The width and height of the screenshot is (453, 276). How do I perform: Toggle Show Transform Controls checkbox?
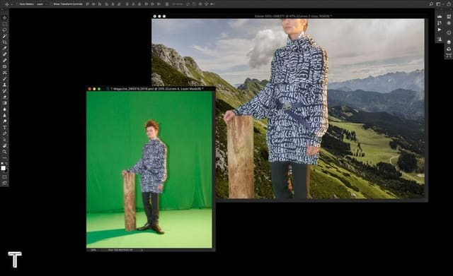pyautogui.click(x=51, y=4)
